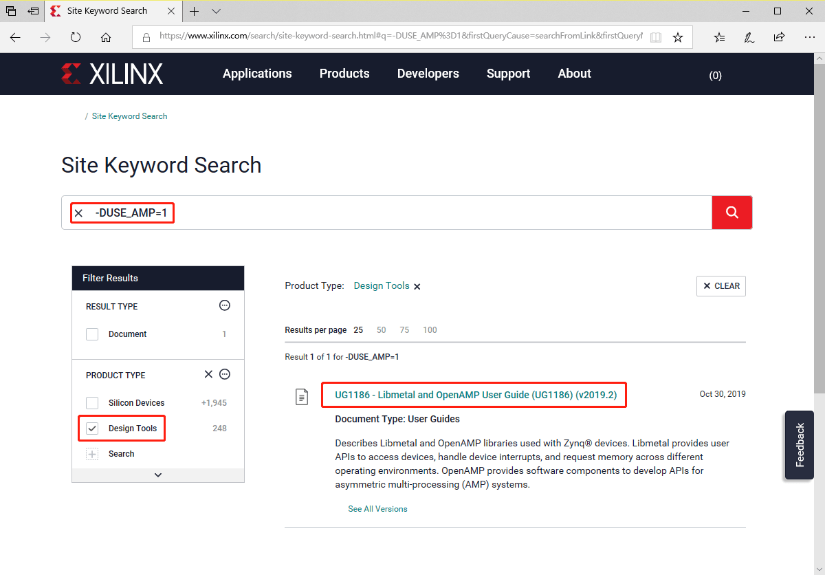Click the browser refresh icon
Screen dimensions: 825x575
click(x=76, y=38)
